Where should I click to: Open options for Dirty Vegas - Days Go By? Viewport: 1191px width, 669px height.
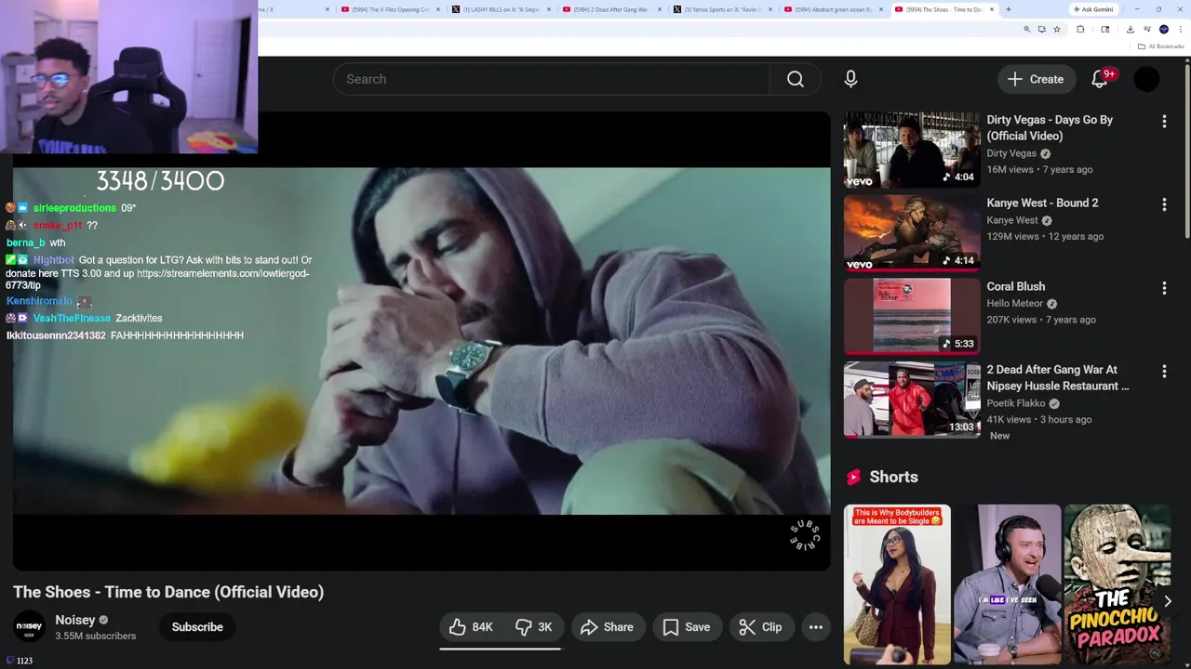pyautogui.click(x=1164, y=121)
